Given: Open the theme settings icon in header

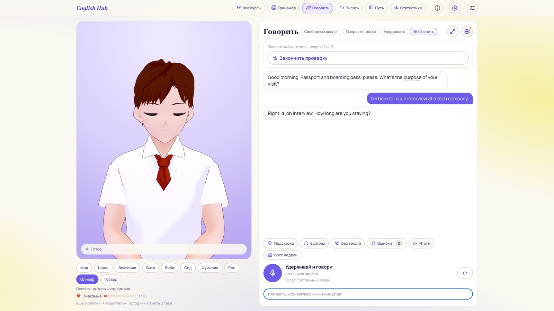Looking at the screenshot, I should pos(455,8).
